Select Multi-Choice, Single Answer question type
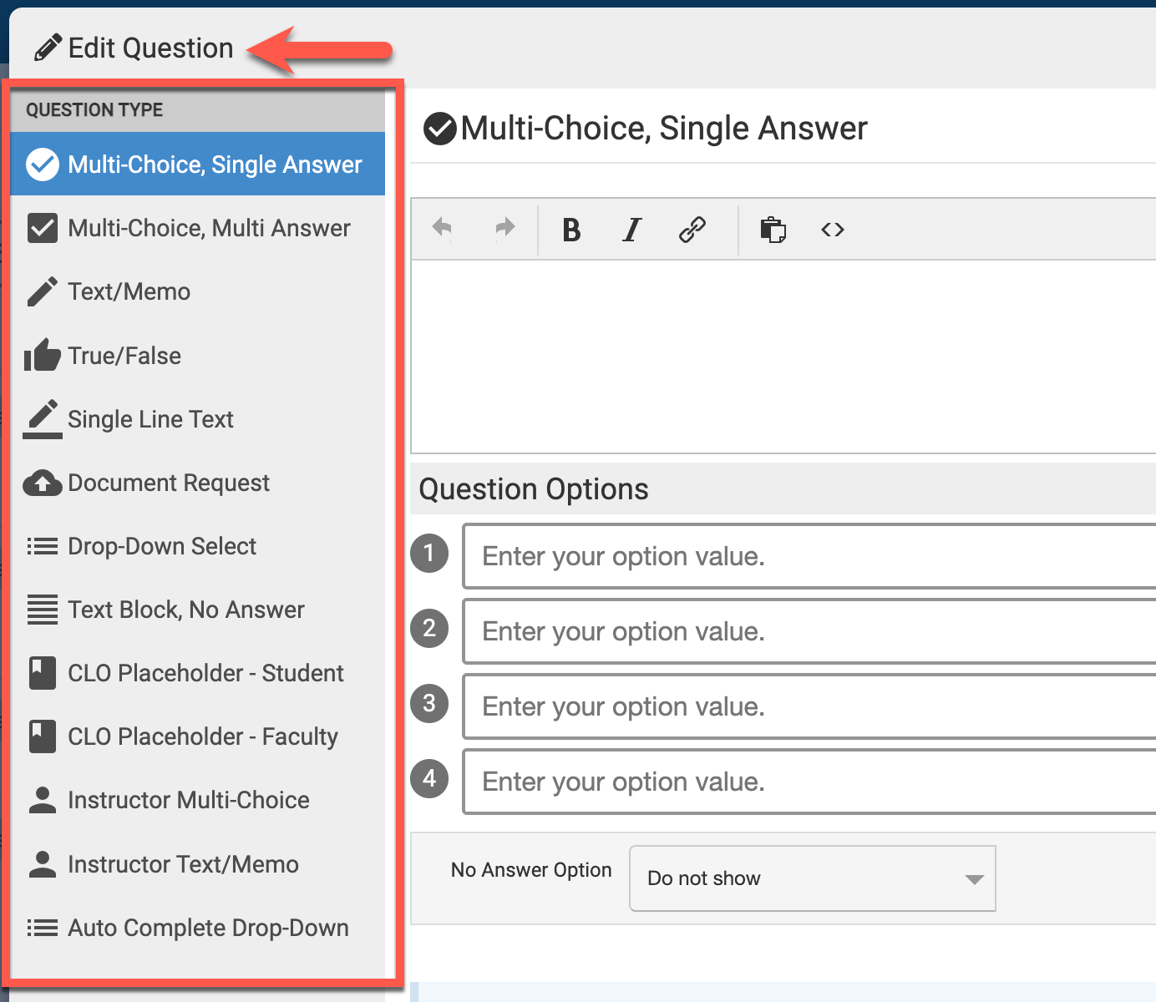The image size is (1156, 1002). 214,164
